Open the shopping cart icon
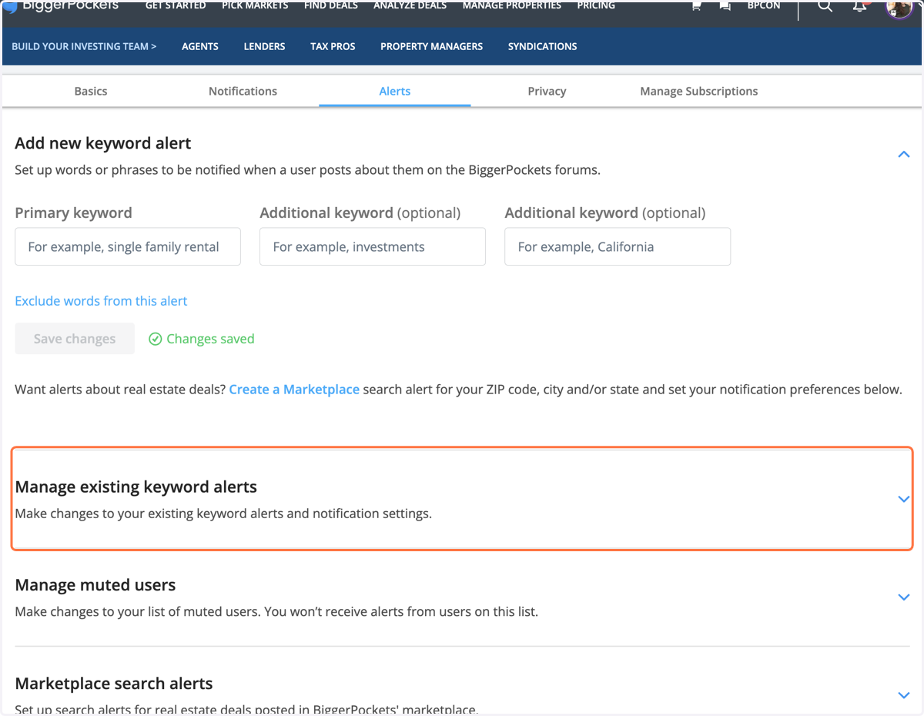The image size is (924, 716). point(697,5)
